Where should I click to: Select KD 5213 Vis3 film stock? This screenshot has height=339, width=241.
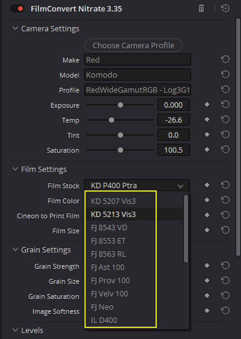click(134, 214)
